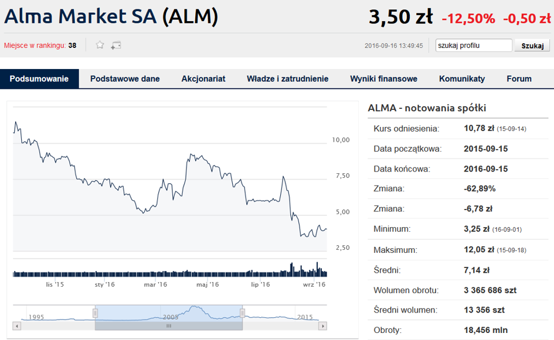
Task: Open the Forum tab
Action: pos(519,79)
